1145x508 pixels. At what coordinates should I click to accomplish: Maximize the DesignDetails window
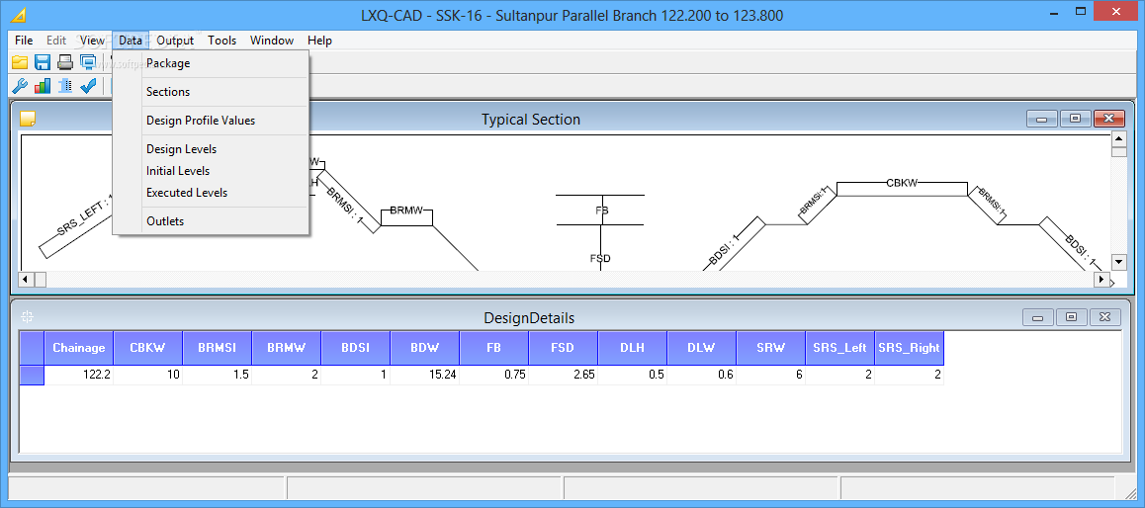(1071, 317)
